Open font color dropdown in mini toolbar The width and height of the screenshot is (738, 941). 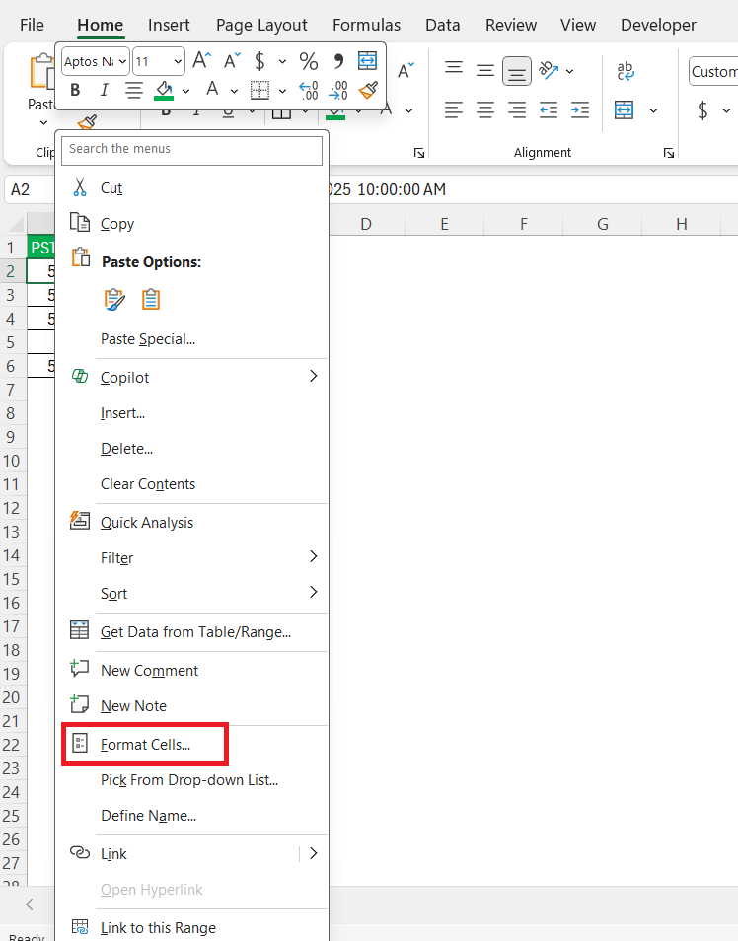[234, 91]
